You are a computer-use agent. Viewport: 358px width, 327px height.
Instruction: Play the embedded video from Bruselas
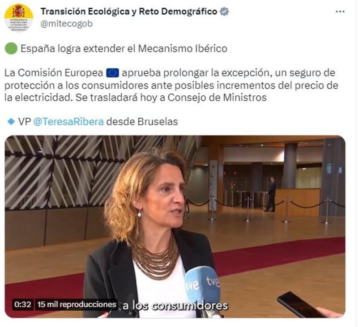[x=175, y=227]
